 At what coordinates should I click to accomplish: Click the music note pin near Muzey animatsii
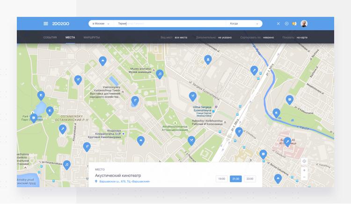160,74
